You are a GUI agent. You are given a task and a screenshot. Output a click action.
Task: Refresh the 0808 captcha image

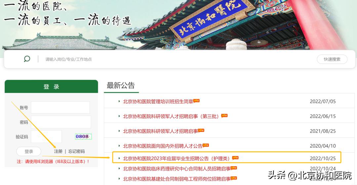[83, 137]
